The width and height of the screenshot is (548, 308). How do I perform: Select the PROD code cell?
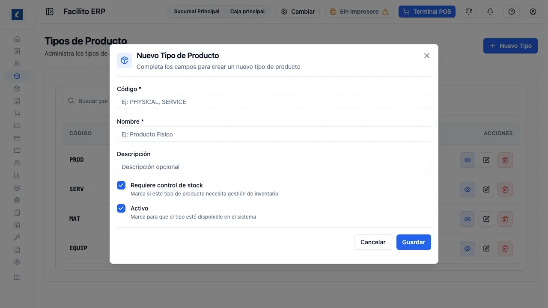(x=77, y=160)
